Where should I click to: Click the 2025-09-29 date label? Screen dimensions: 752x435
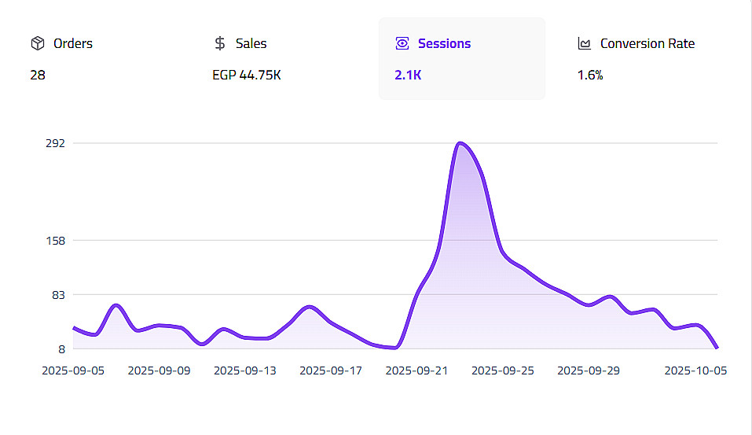(589, 370)
